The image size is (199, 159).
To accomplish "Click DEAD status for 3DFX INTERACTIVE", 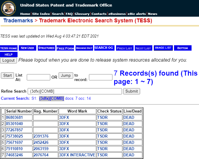I will pyautogui.click(x=129, y=155).
